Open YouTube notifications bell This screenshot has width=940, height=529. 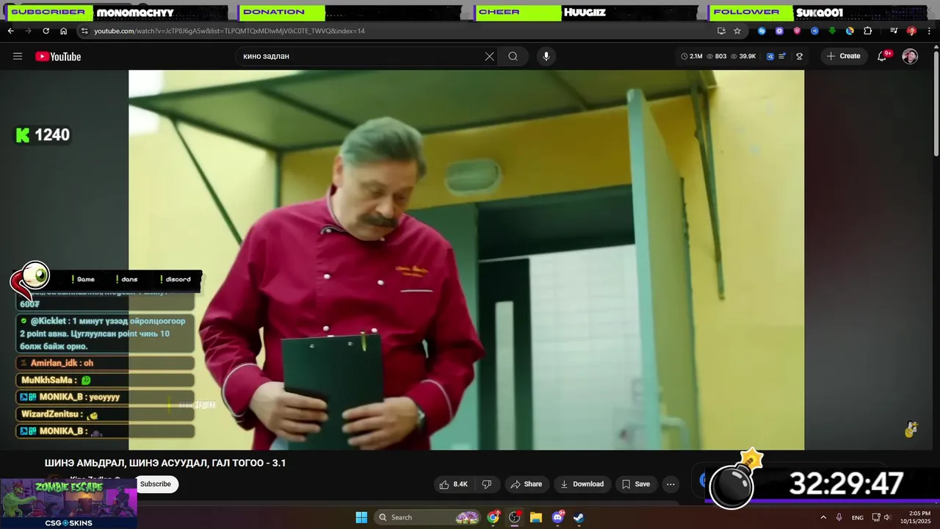pyautogui.click(x=883, y=56)
